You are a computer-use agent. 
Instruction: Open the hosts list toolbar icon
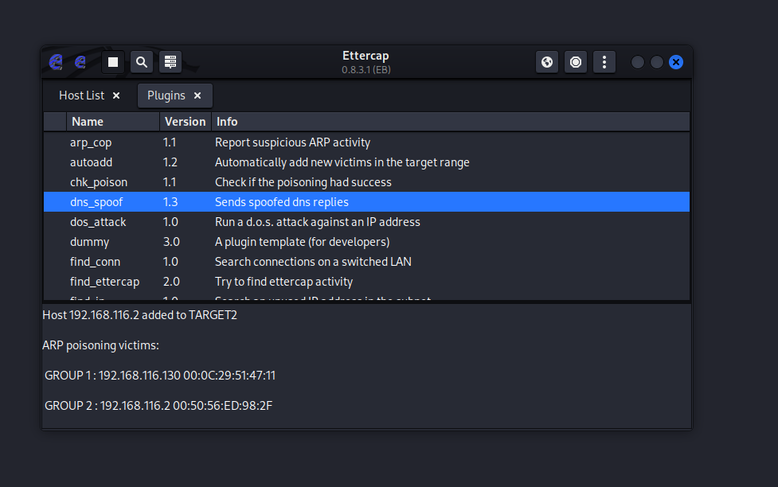(x=170, y=61)
